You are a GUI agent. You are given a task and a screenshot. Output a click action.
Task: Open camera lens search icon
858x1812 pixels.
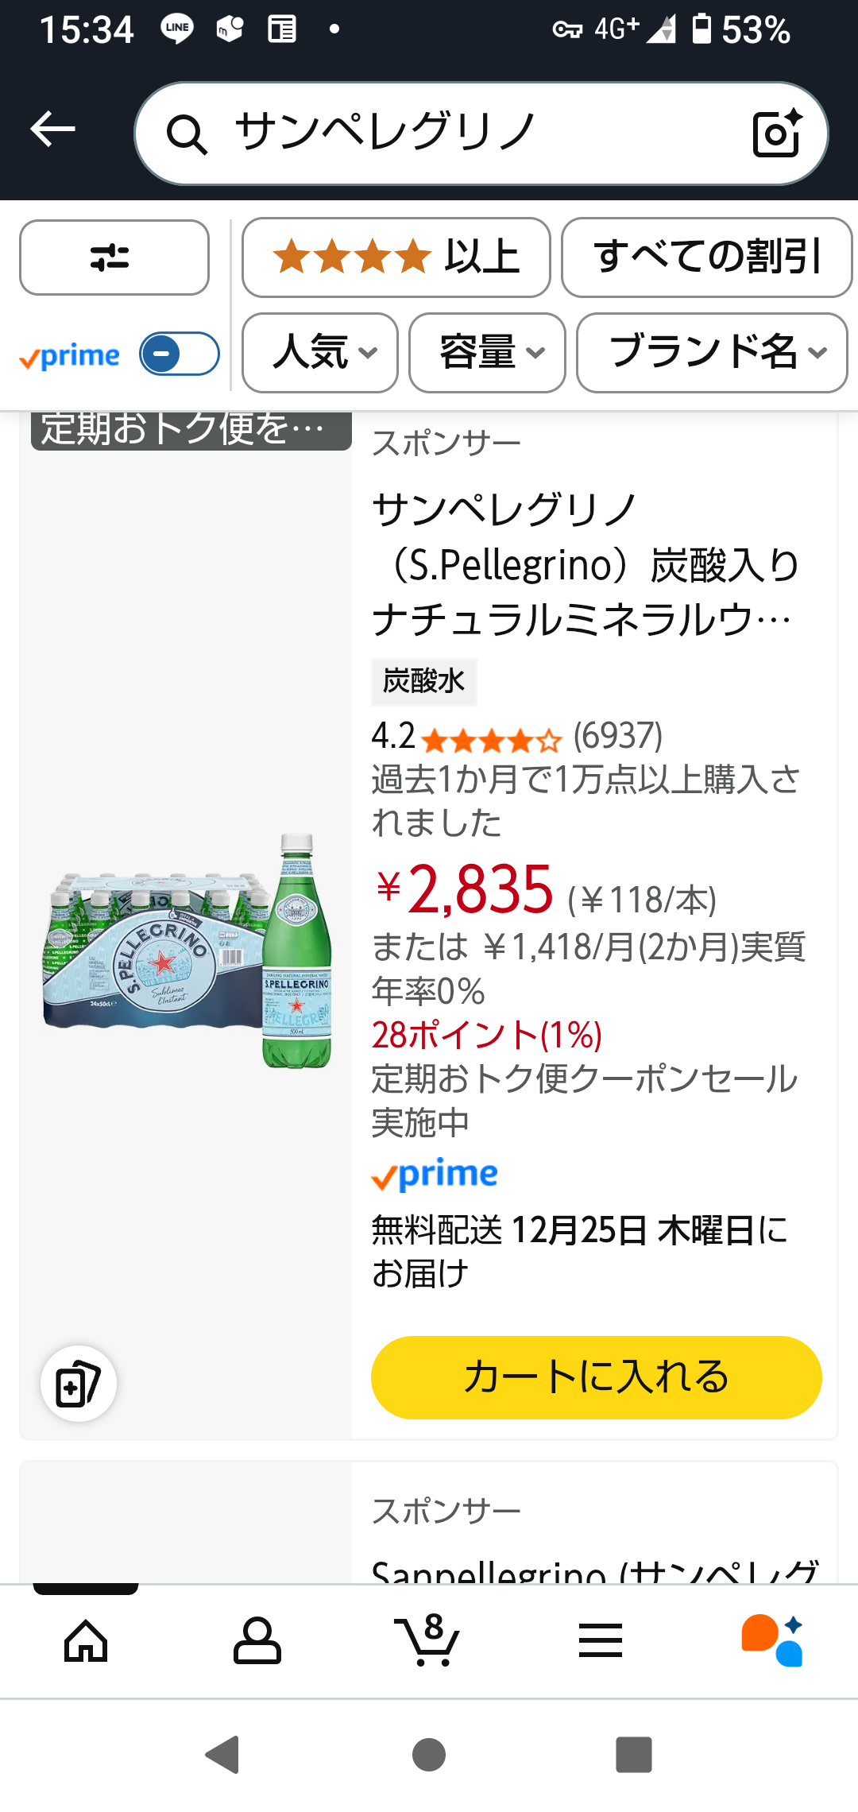tap(776, 134)
